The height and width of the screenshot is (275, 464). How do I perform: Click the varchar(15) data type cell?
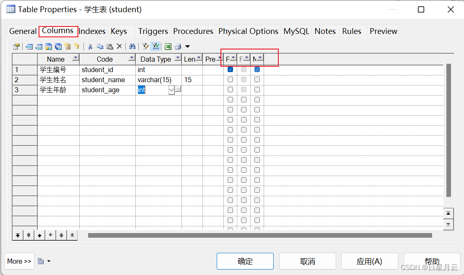[158, 80]
